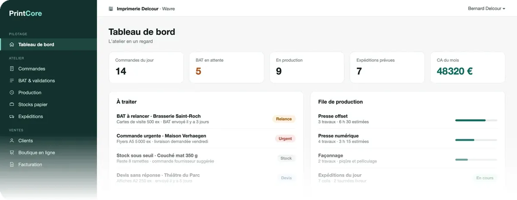Click the Production clock icon
This screenshot has width=517, height=200.
point(12,93)
